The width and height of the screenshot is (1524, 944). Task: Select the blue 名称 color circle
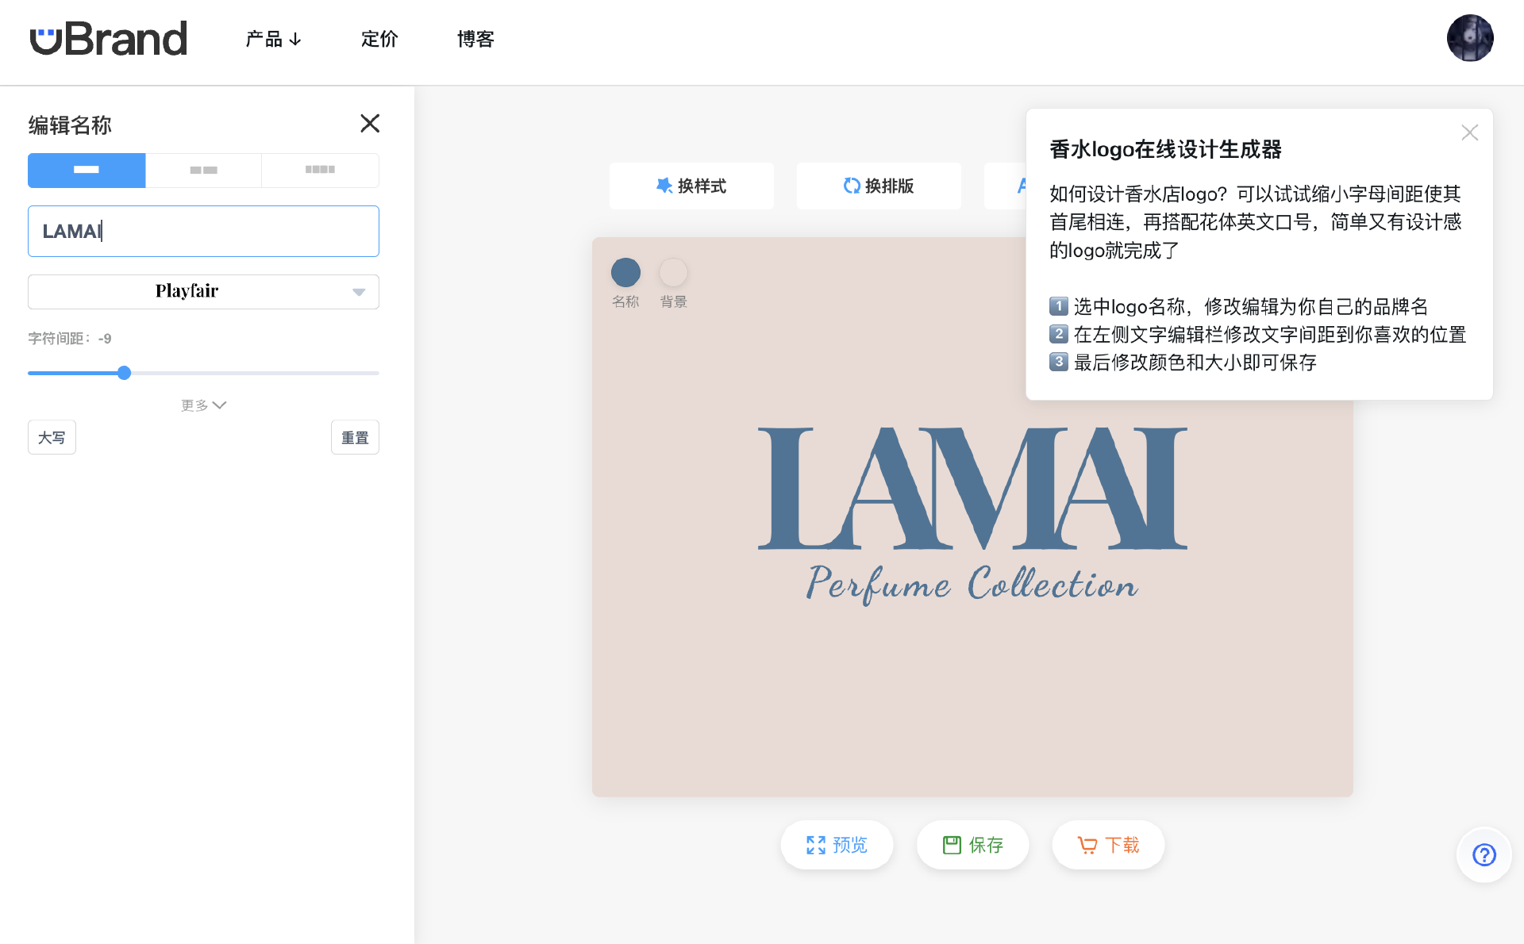(625, 271)
